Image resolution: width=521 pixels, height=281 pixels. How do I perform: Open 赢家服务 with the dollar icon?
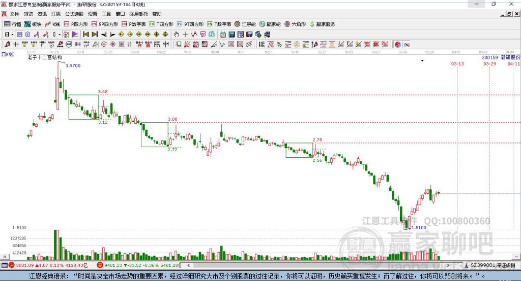click(x=322, y=24)
